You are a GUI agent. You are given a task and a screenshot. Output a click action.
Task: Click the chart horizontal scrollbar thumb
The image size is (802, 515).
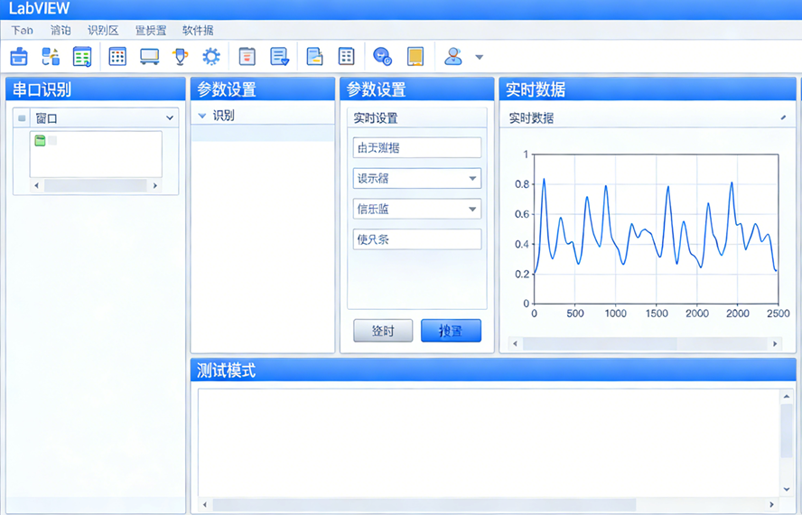(x=600, y=343)
